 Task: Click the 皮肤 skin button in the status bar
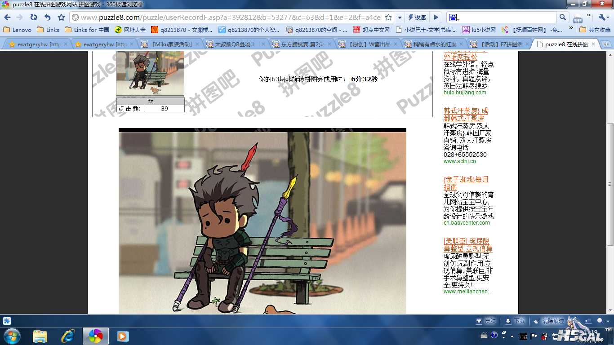click(x=486, y=321)
